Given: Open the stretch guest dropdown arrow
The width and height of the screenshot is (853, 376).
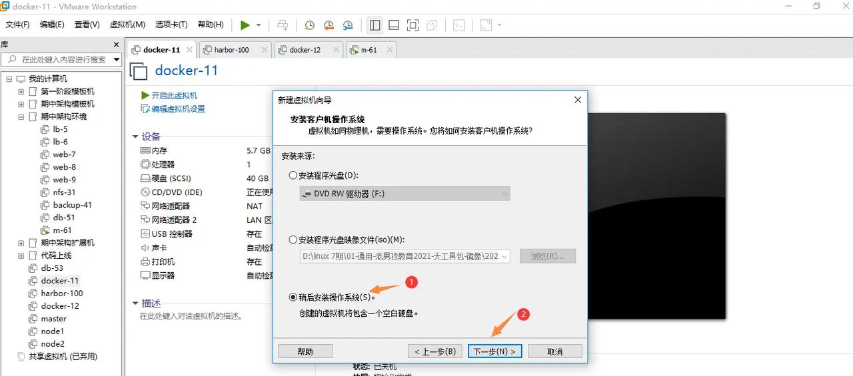Looking at the screenshot, I should [x=499, y=25].
